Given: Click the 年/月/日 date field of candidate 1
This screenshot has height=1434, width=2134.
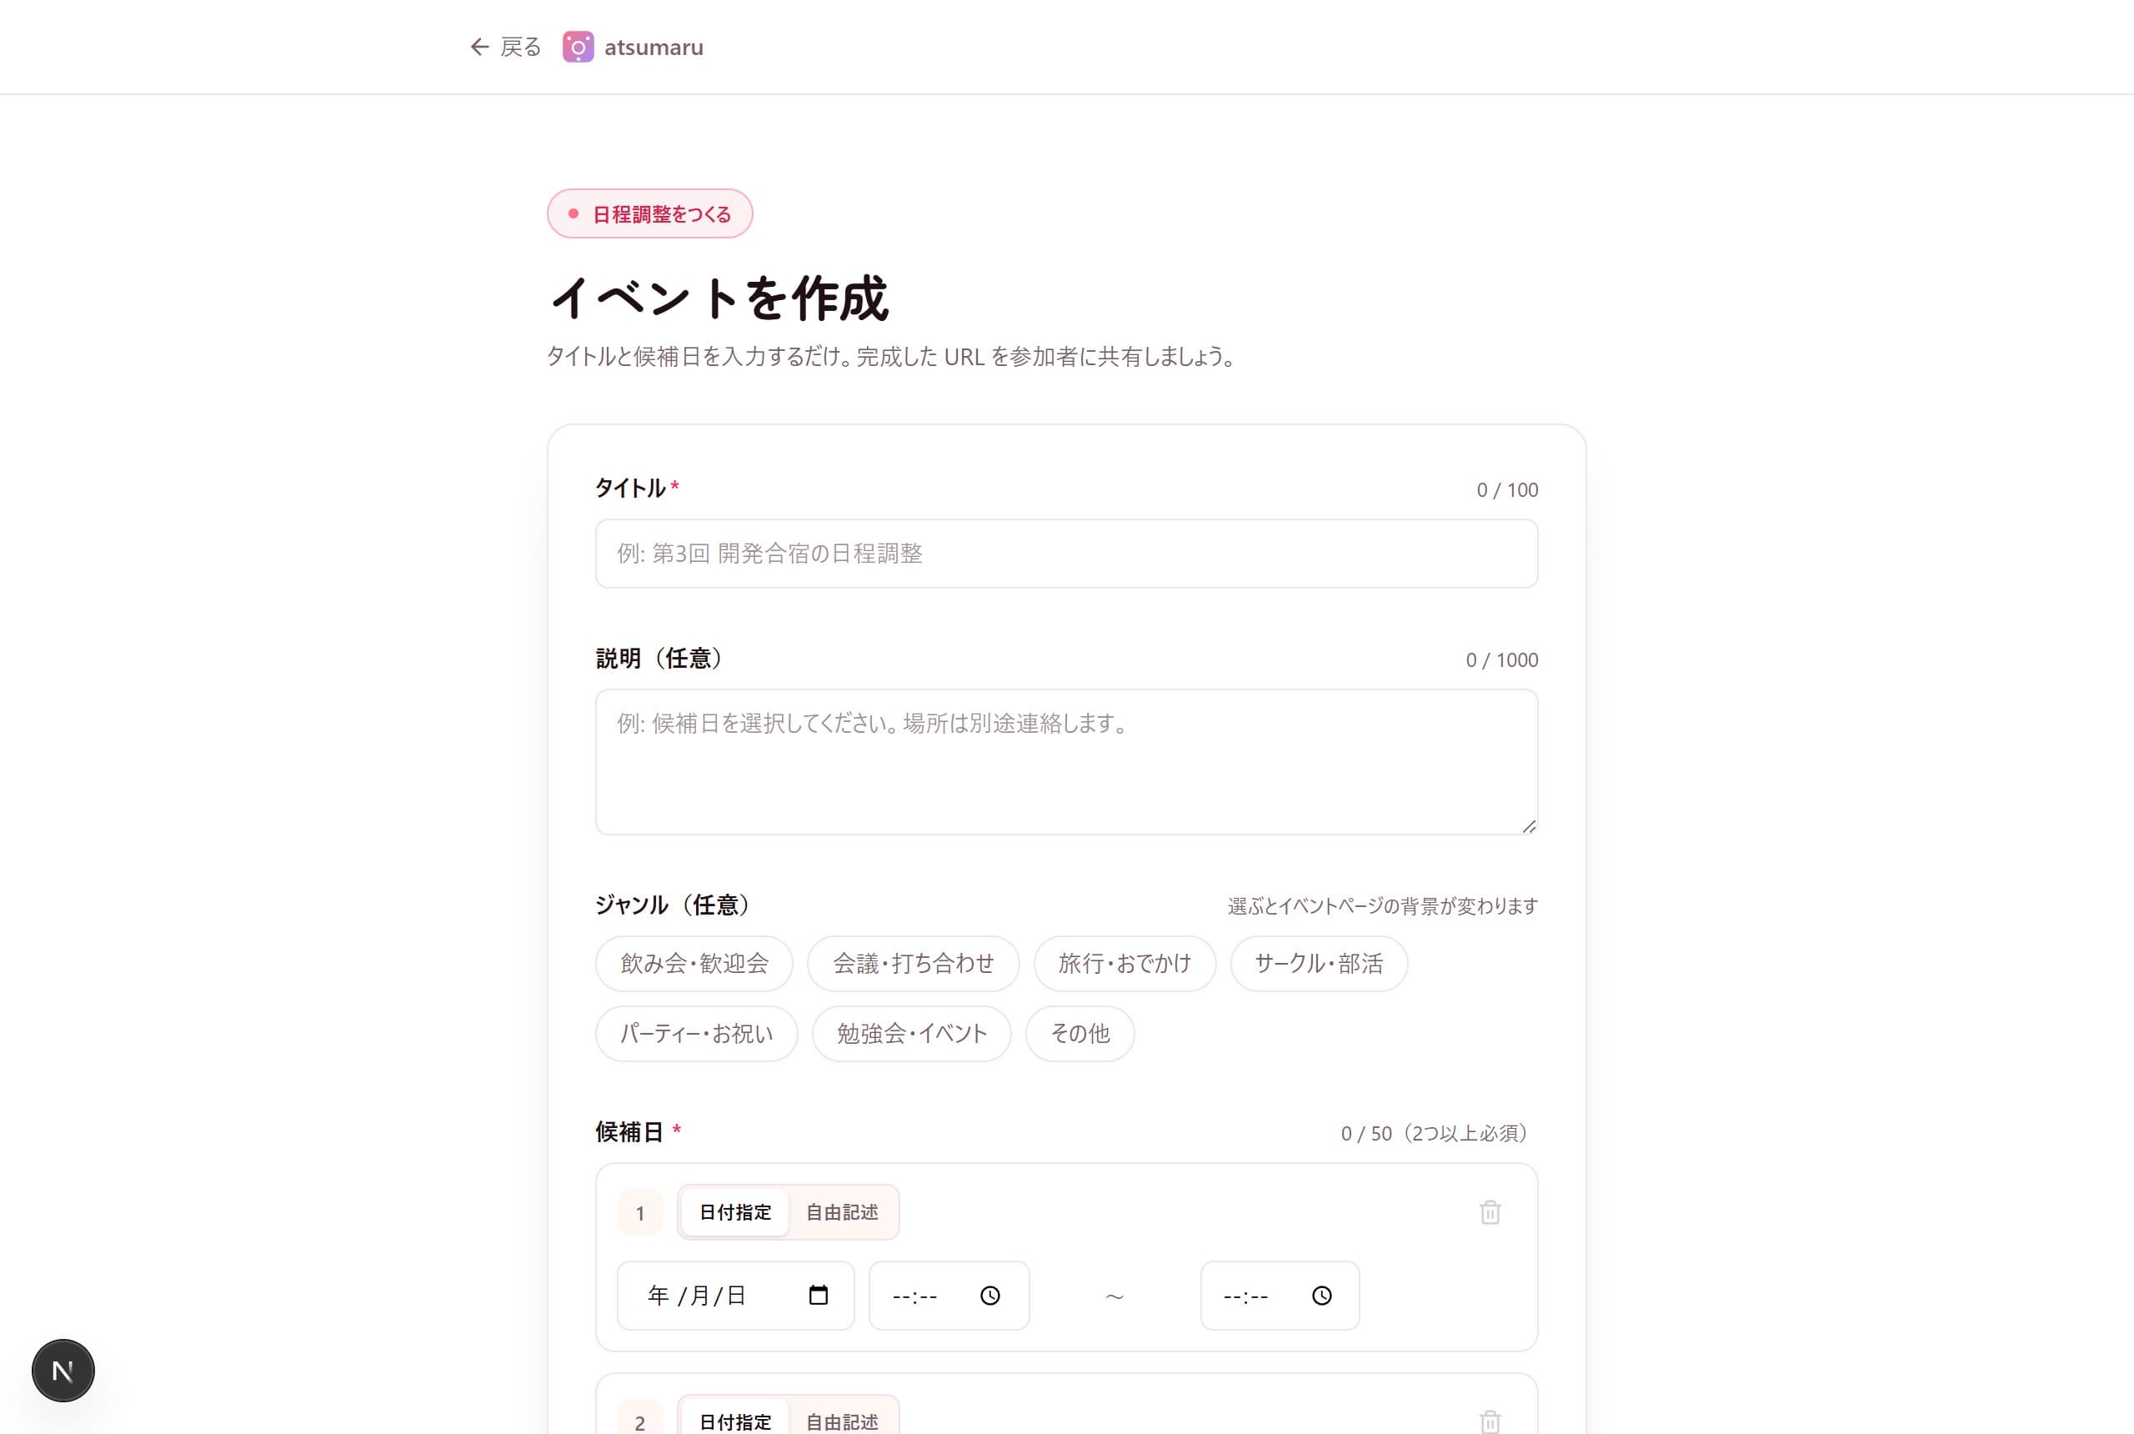Looking at the screenshot, I should [x=735, y=1295].
